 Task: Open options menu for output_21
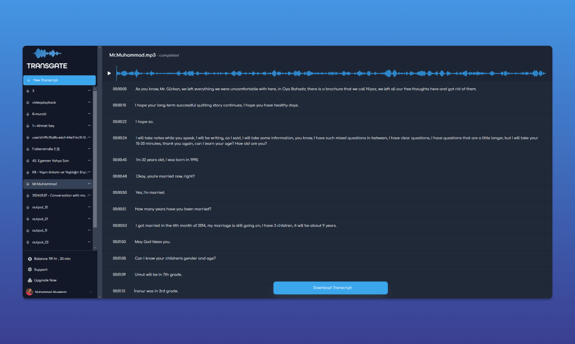89,219
